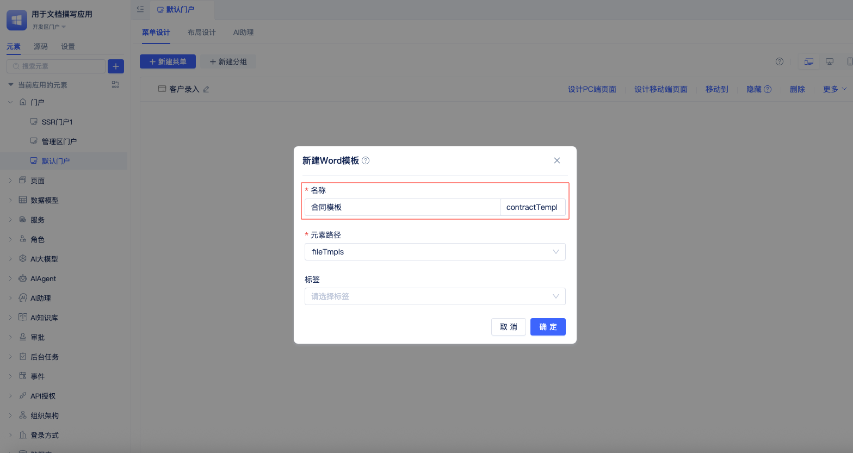Collapse the sidebar with the fold icon
The image size is (853, 453).
pyautogui.click(x=140, y=9)
